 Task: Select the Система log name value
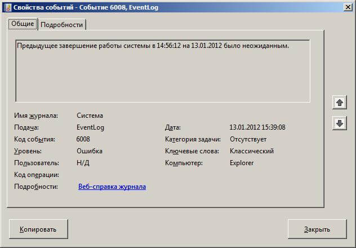90,116
